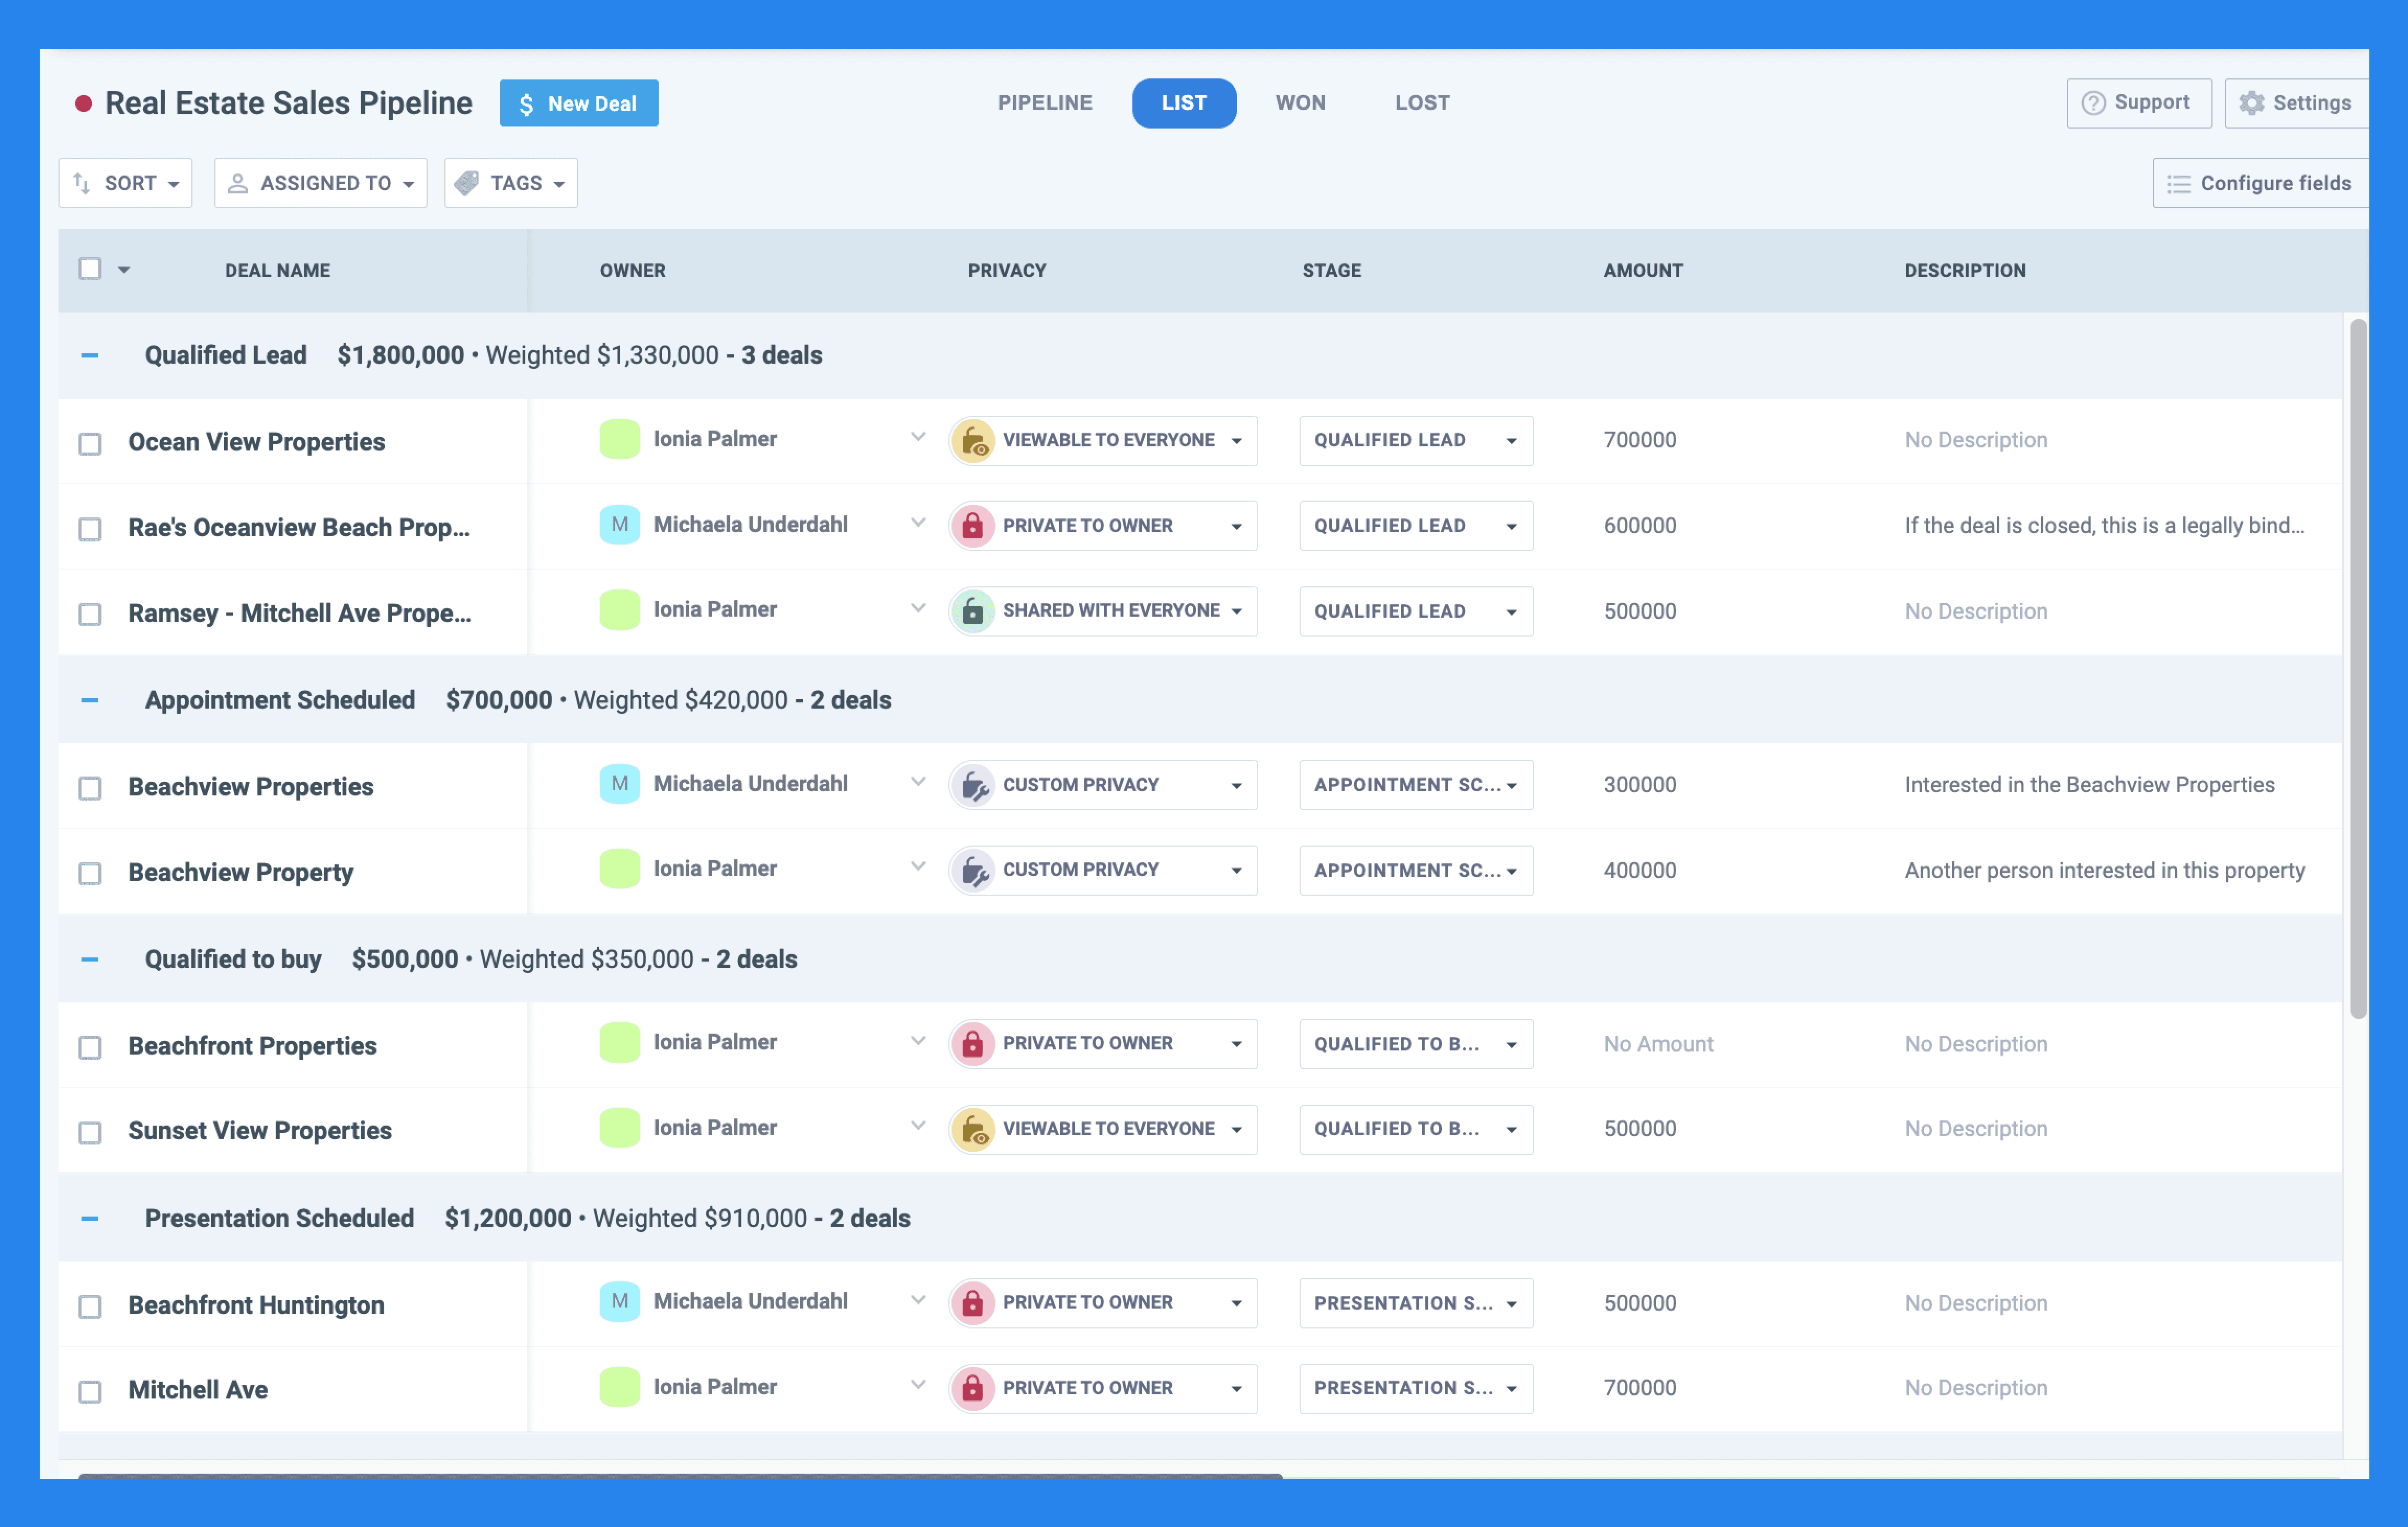Open stage dropdown for Sunset View Properties

point(1416,1129)
